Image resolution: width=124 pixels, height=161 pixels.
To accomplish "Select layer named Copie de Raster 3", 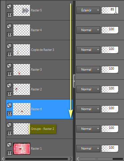I will [42, 50].
